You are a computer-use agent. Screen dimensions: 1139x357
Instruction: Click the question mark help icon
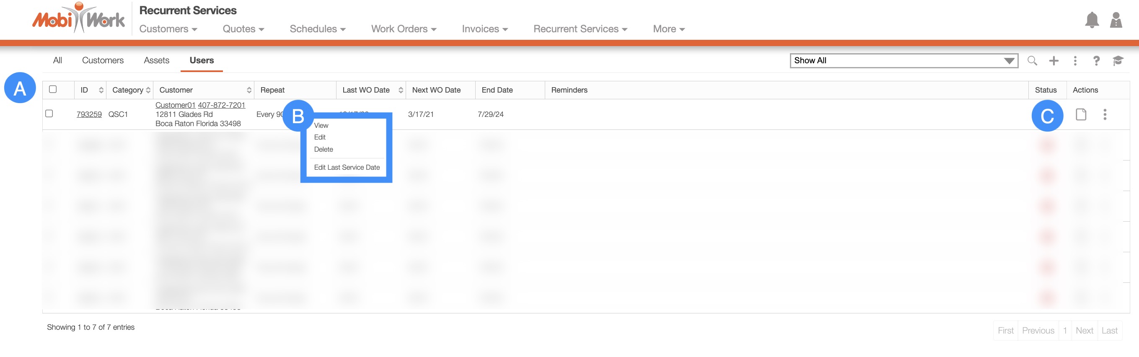point(1096,61)
